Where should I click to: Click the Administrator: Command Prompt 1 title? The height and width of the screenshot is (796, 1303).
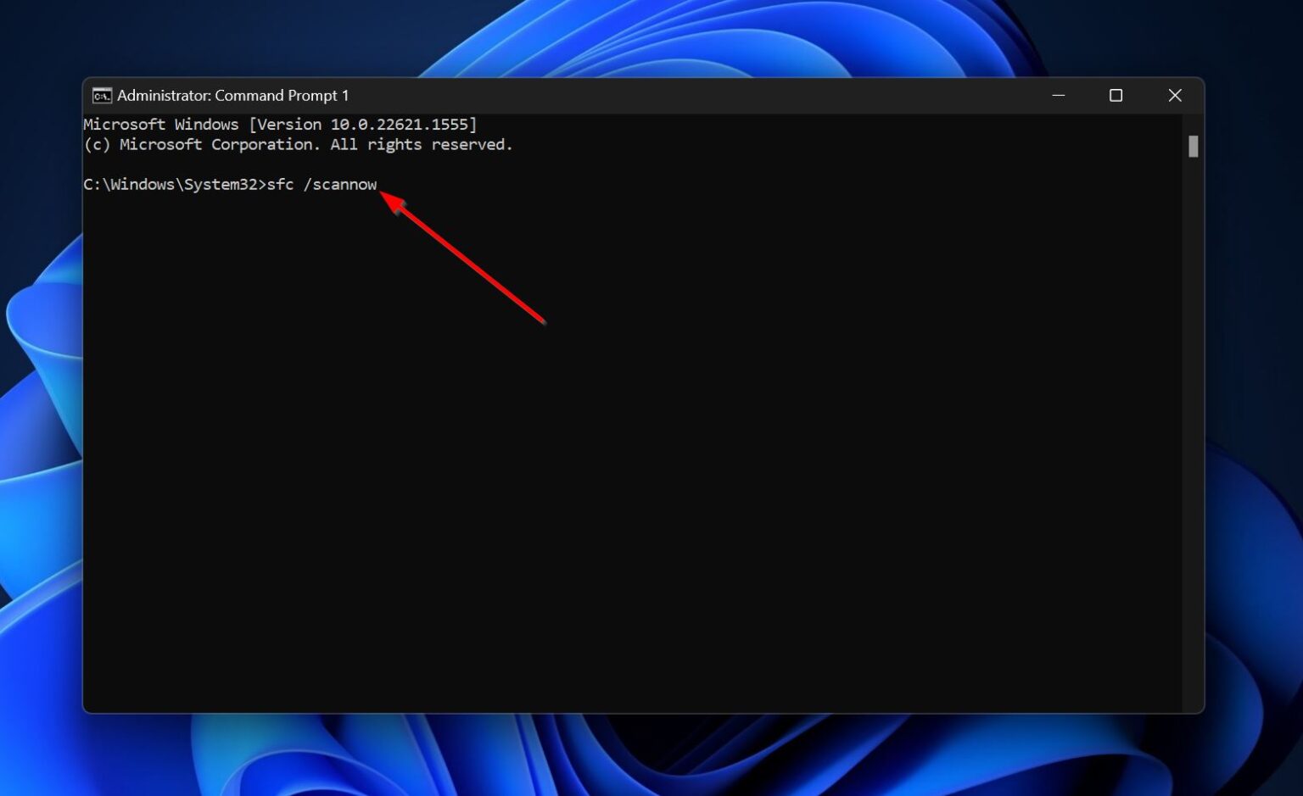coord(232,95)
